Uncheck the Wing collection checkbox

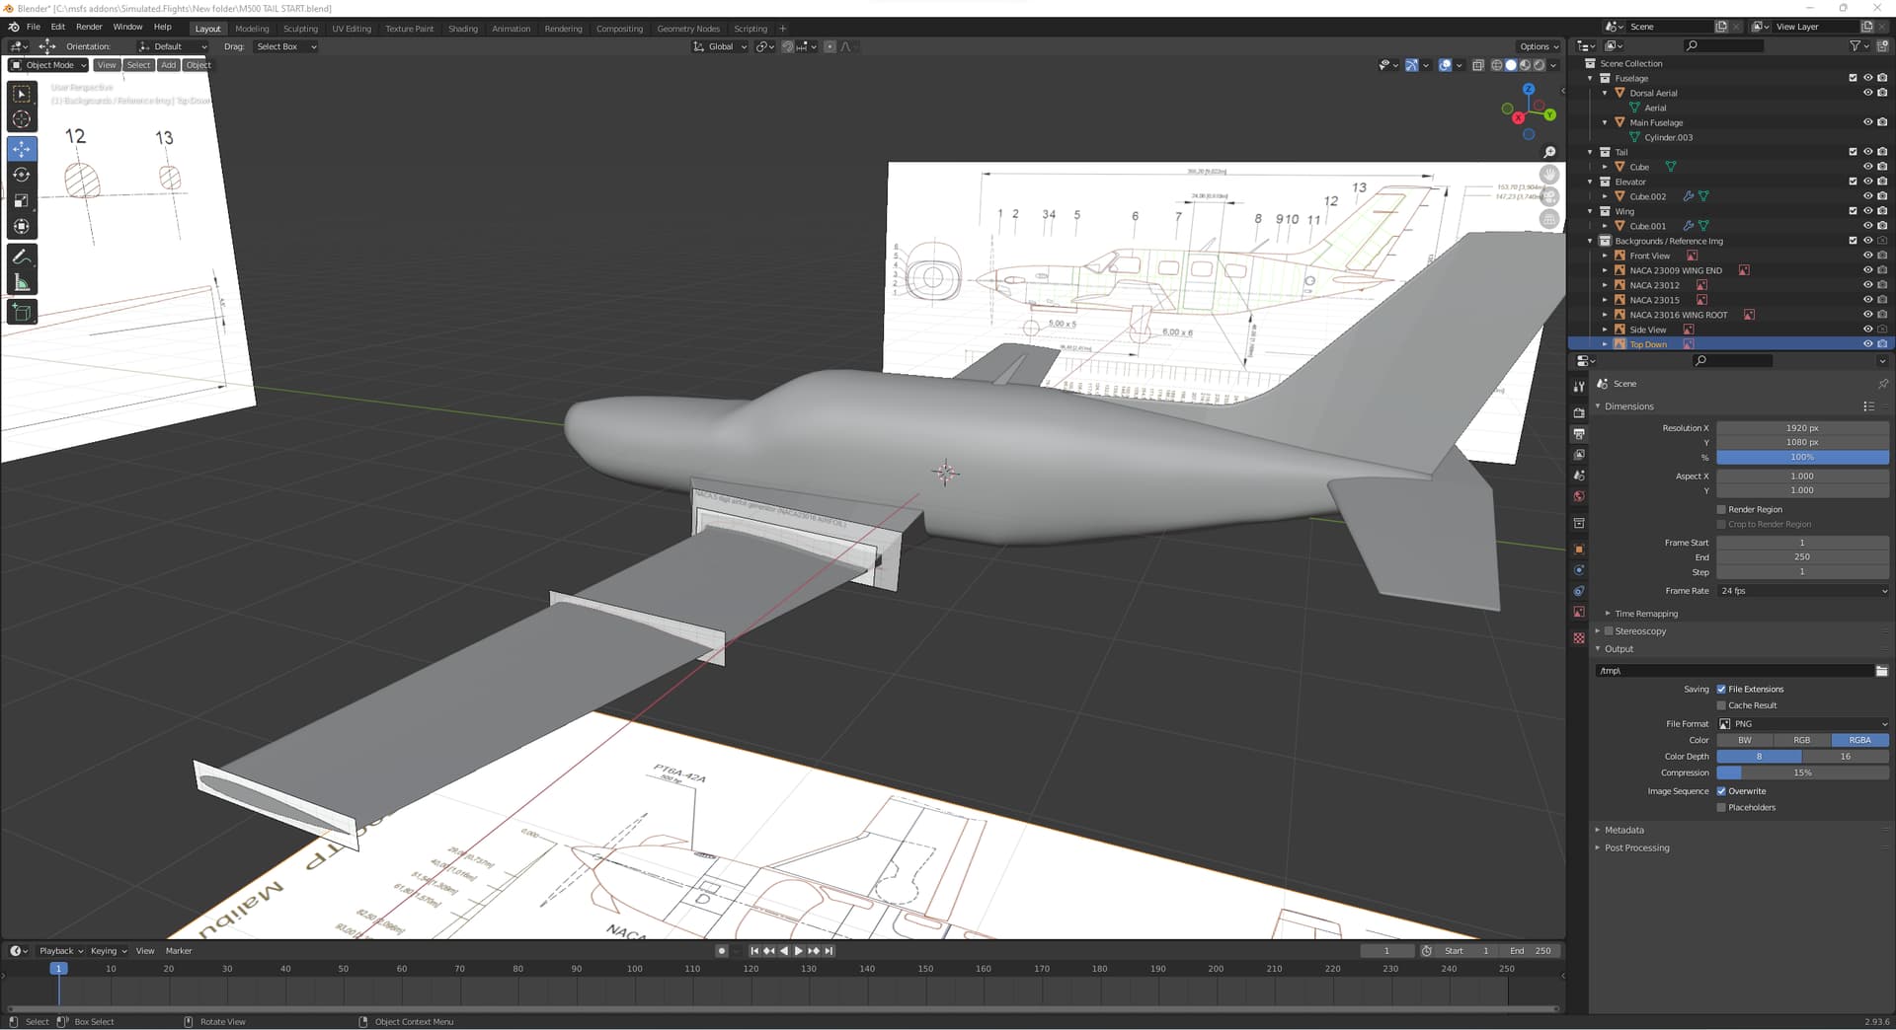(x=1853, y=211)
